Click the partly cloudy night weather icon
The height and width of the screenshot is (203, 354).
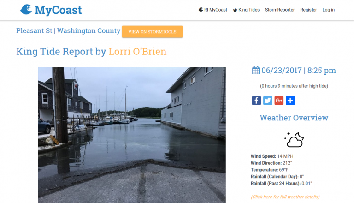(x=294, y=140)
